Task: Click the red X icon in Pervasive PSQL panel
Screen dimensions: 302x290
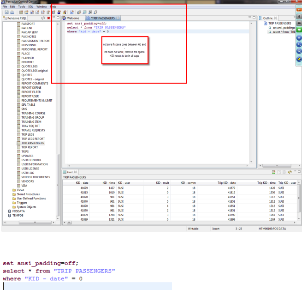Action: pyautogui.click(x=49, y=18)
